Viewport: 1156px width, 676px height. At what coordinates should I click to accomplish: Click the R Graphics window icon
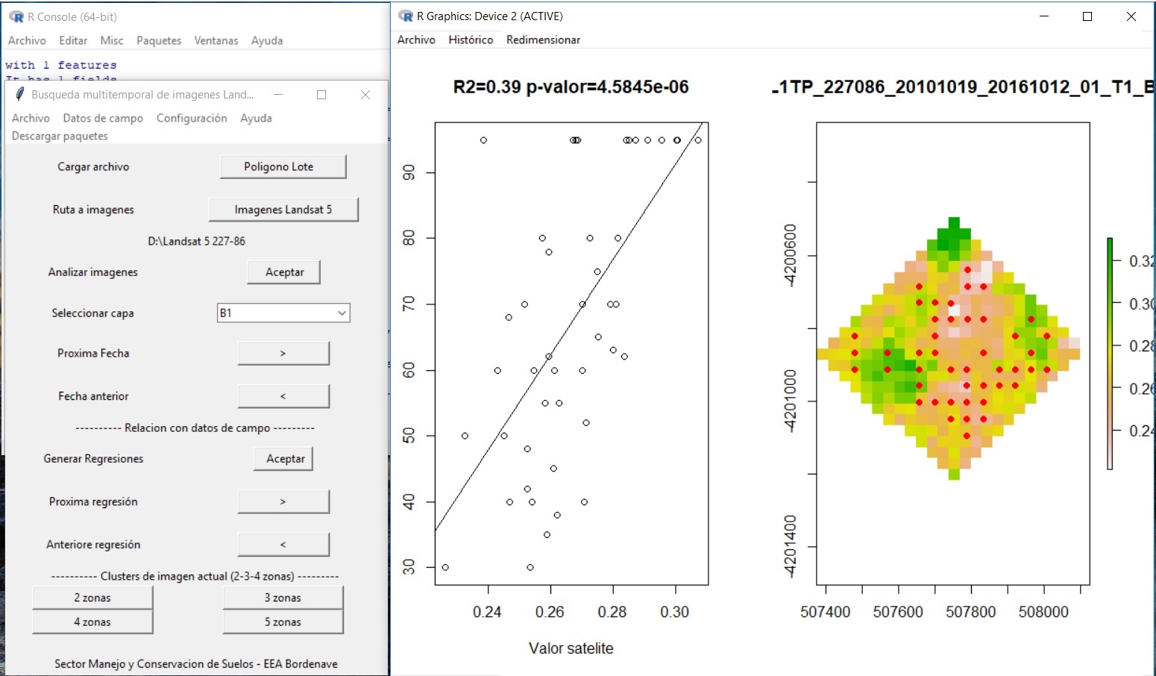[x=406, y=16]
